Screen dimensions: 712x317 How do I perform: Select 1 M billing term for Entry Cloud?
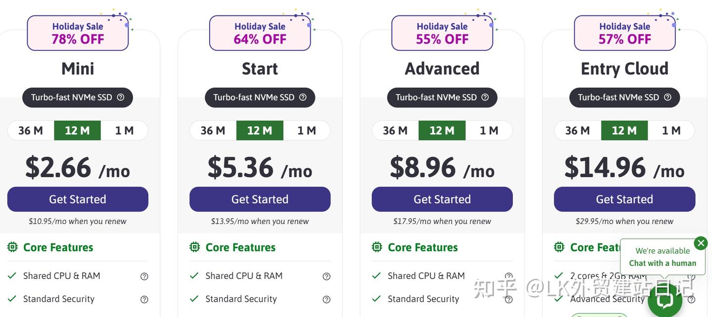click(671, 131)
